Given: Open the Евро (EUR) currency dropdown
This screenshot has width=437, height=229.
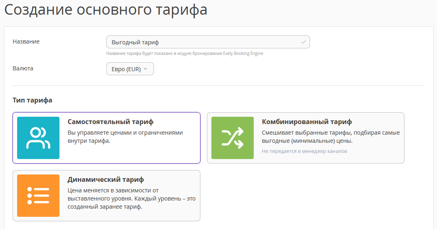Looking at the screenshot, I should click(x=130, y=69).
